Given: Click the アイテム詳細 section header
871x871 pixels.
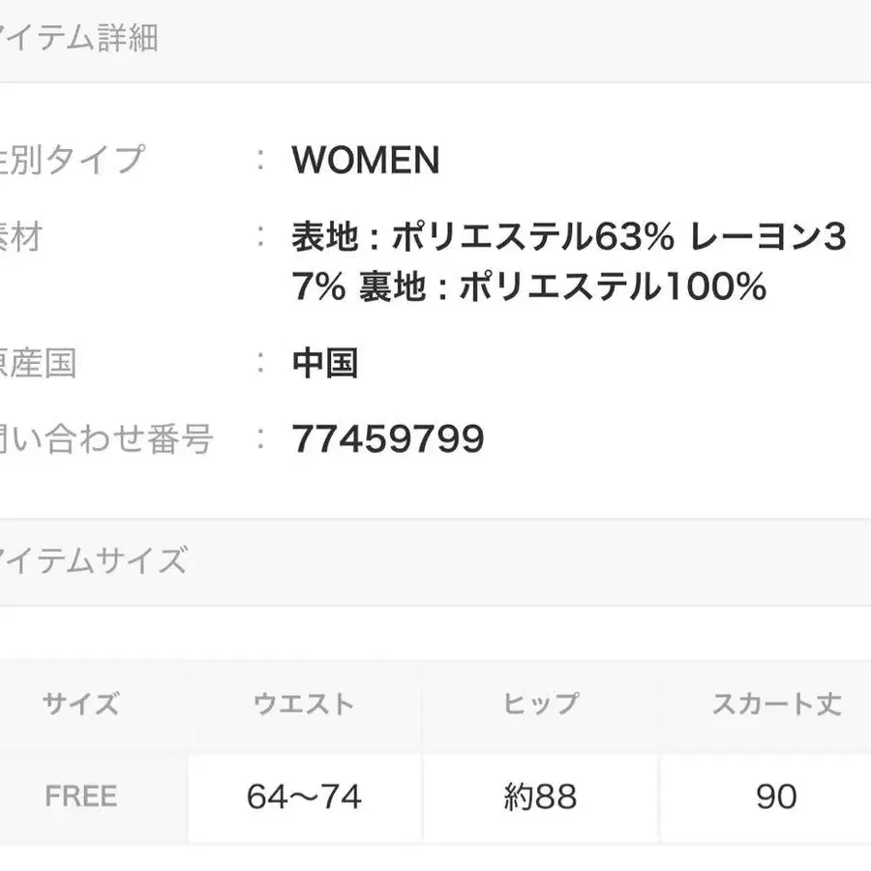Looking at the screenshot, I should click(77, 40).
